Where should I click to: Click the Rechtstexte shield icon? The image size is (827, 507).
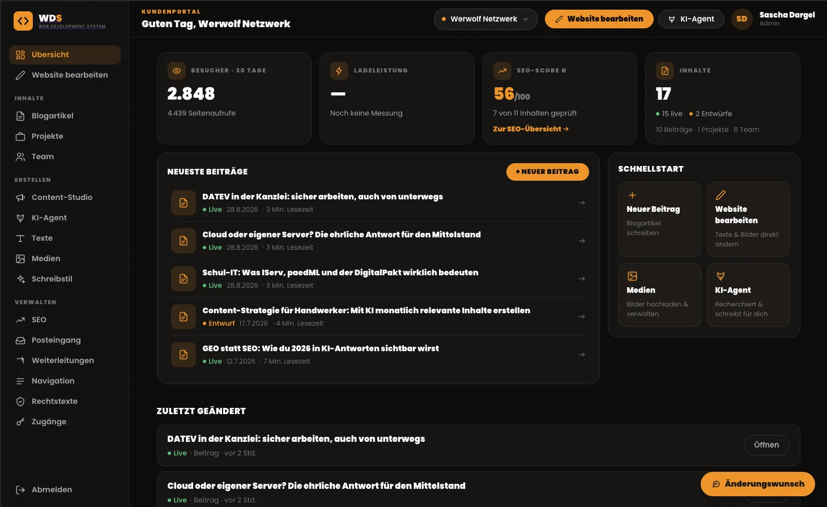(20, 402)
